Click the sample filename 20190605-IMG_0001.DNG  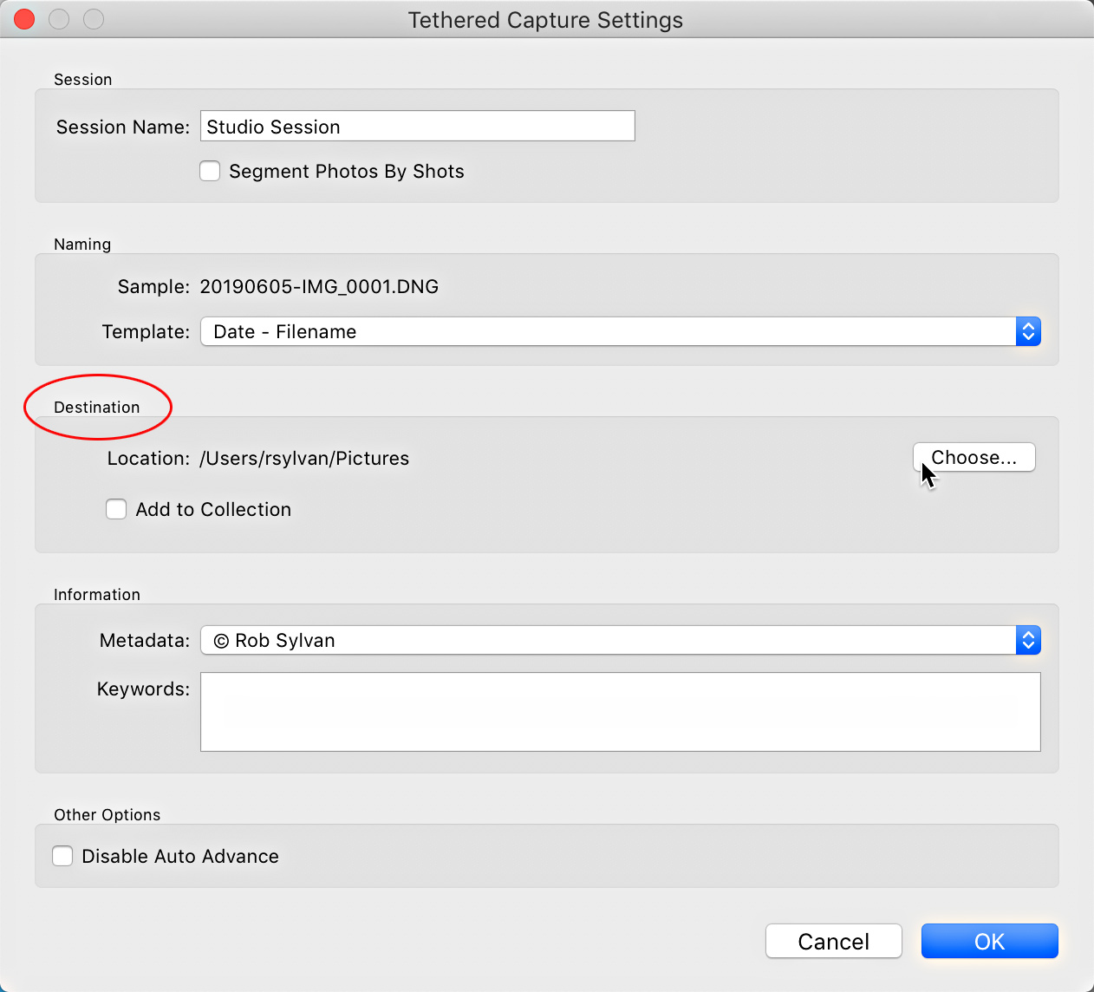(319, 286)
